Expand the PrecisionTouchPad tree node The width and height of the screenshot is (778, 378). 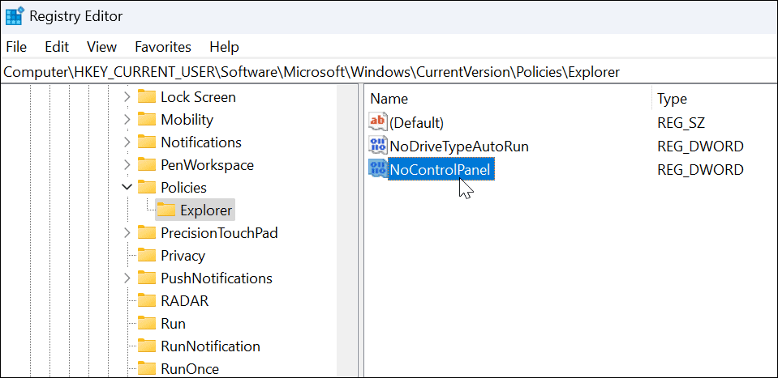[x=127, y=233]
